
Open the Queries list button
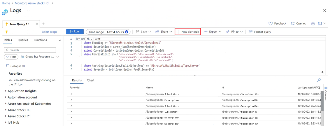[299, 23]
